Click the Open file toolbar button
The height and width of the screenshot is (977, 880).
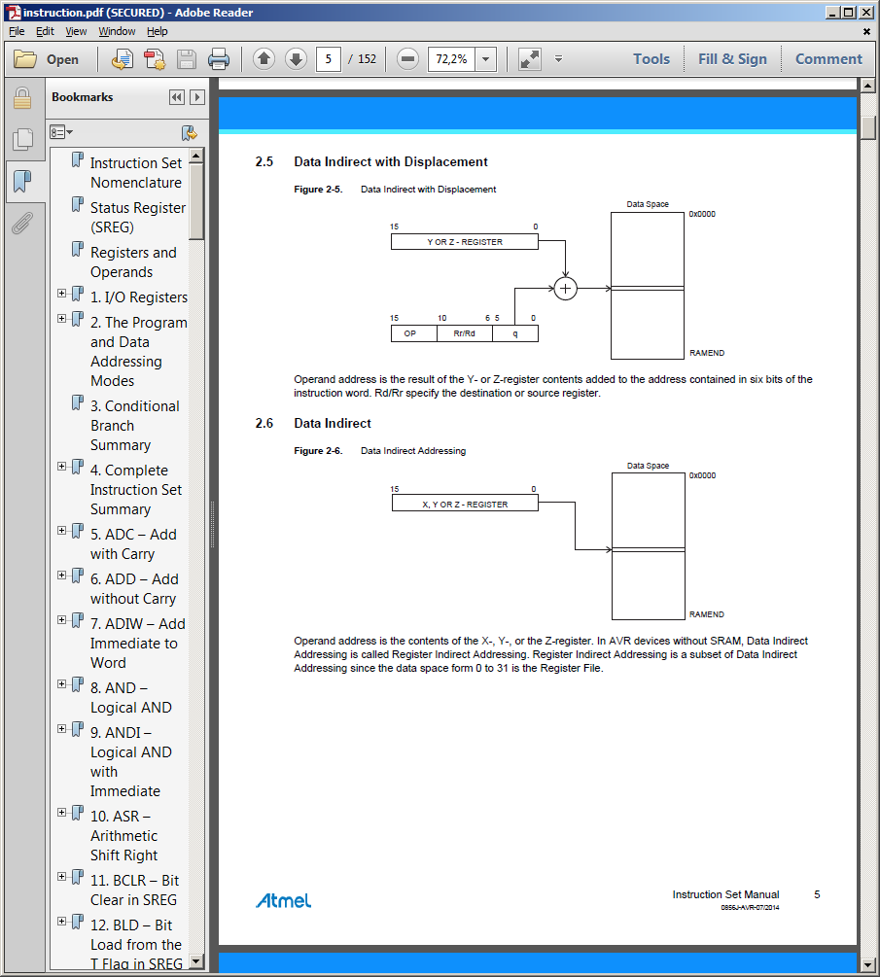[47, 59]
